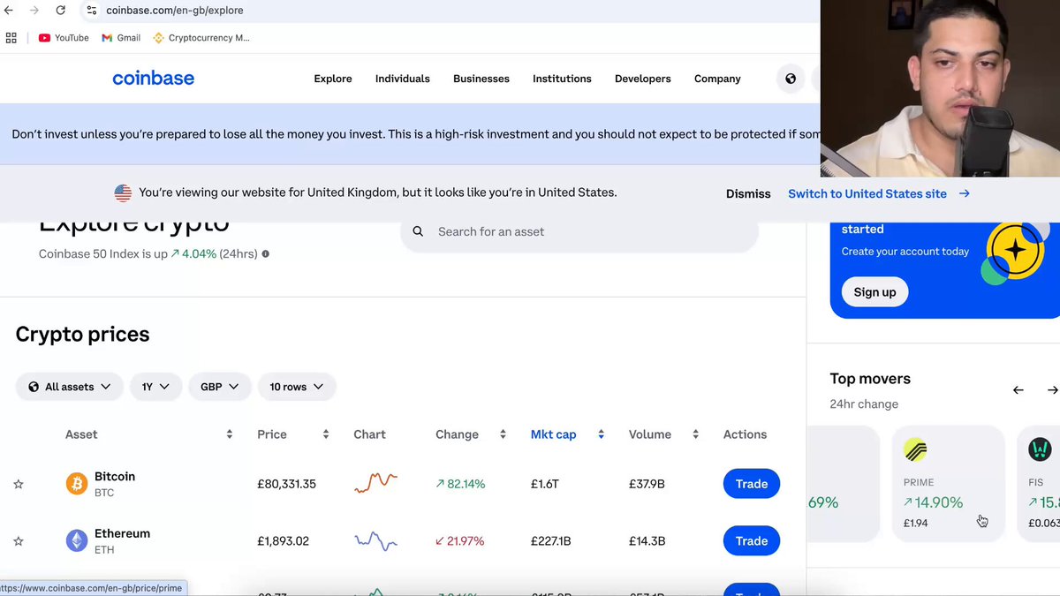Image resolution: width=1060 pixels, height=596 pixels.
Task: Click Ethereum market cap £227.1B
Action: pos(551,540)
